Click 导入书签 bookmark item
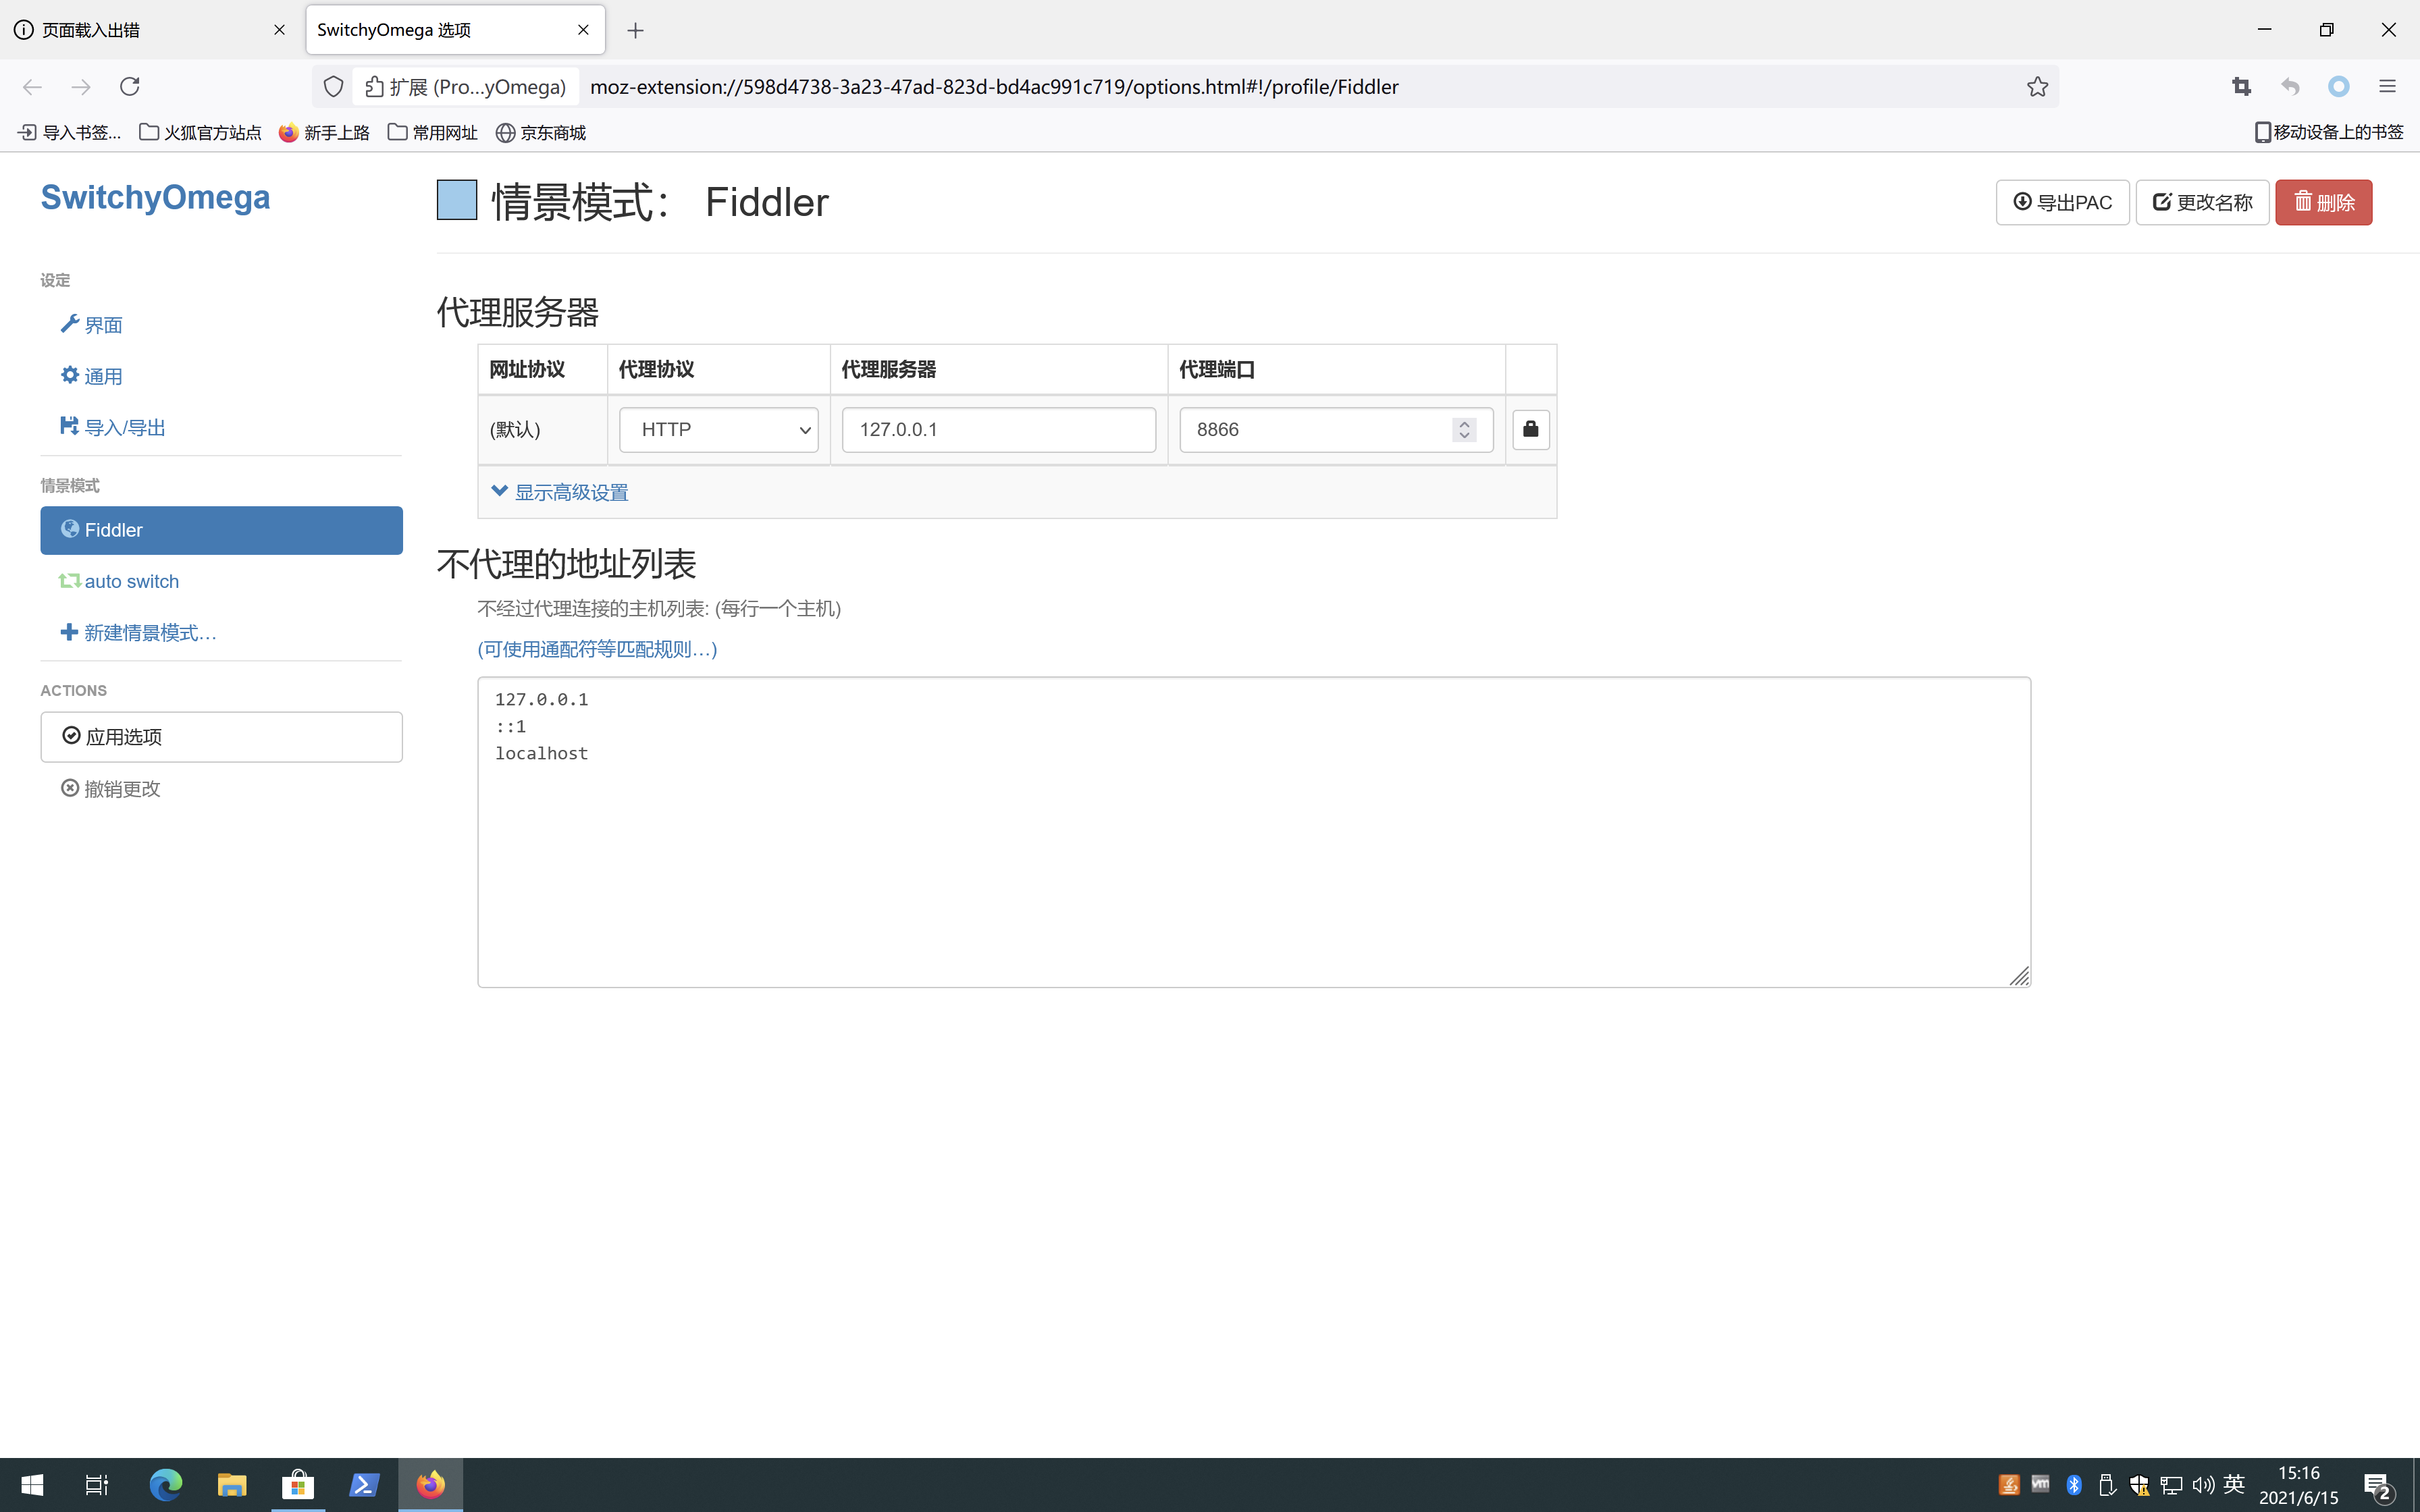2420x1512 pixels. [x=69, y=133]
